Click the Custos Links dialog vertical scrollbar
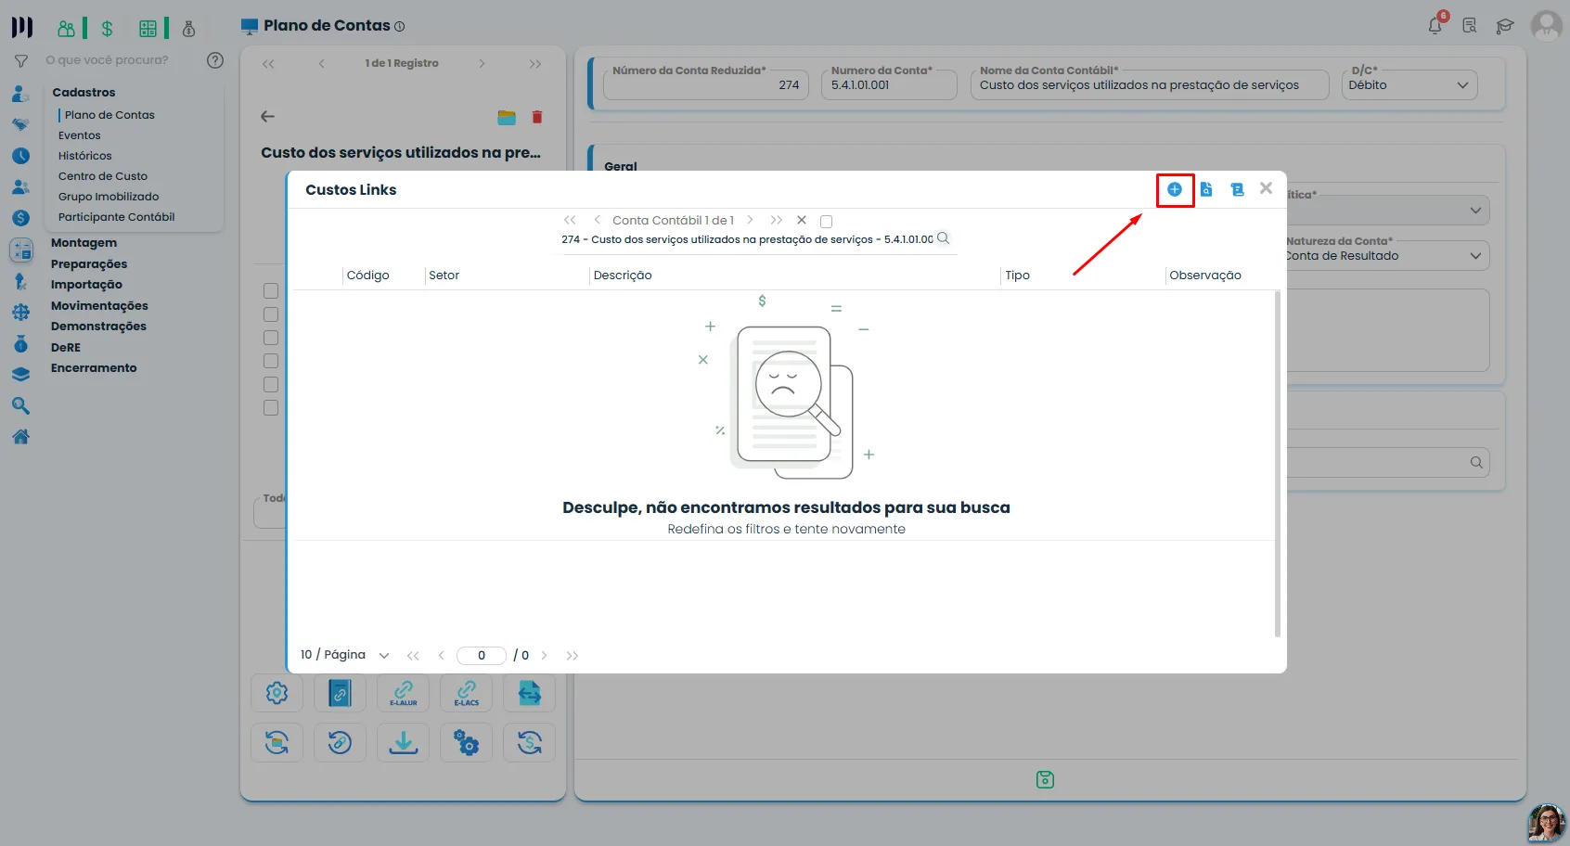 click(1278, 464)
